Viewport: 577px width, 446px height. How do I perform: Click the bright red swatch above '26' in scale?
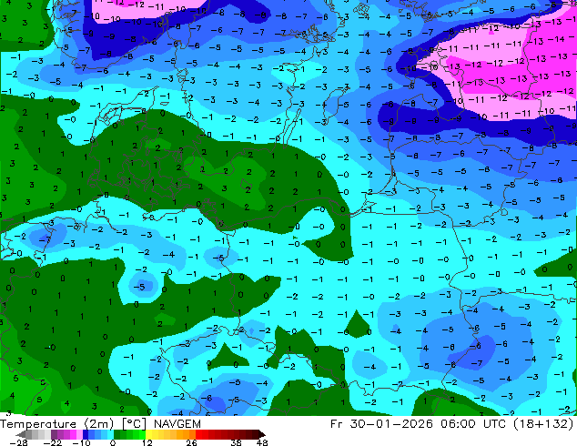click(198, 434)
